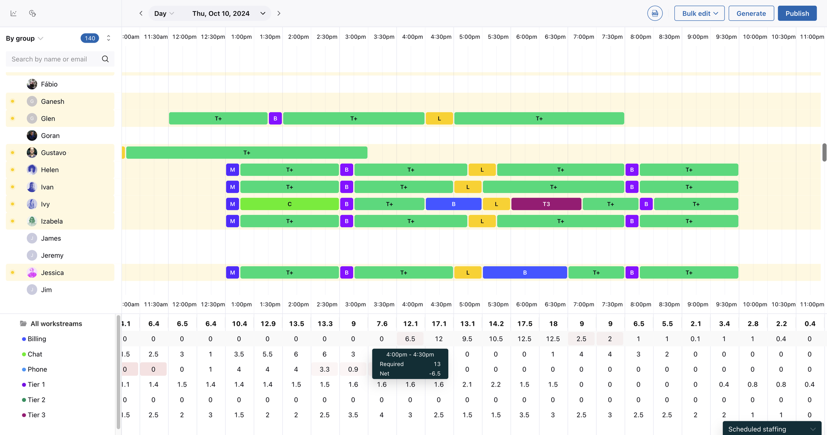Open the Scheduled staffing dropdown
This screenshot has height=435, width=827.
(x=772, y=429)
